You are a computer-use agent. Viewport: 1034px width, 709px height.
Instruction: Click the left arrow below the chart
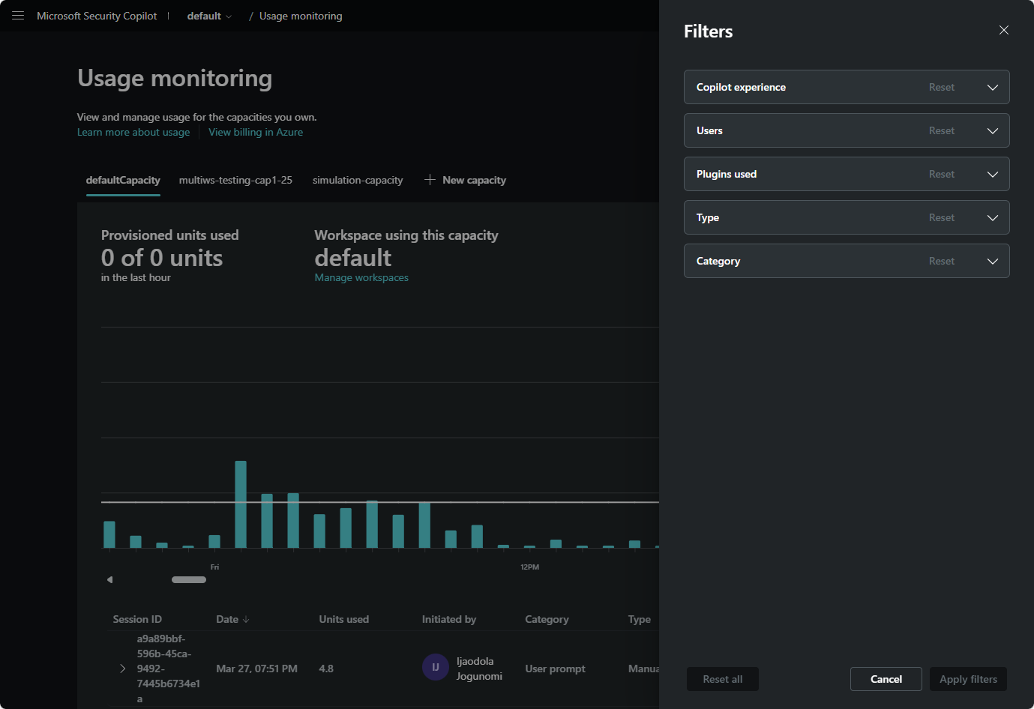109,579
